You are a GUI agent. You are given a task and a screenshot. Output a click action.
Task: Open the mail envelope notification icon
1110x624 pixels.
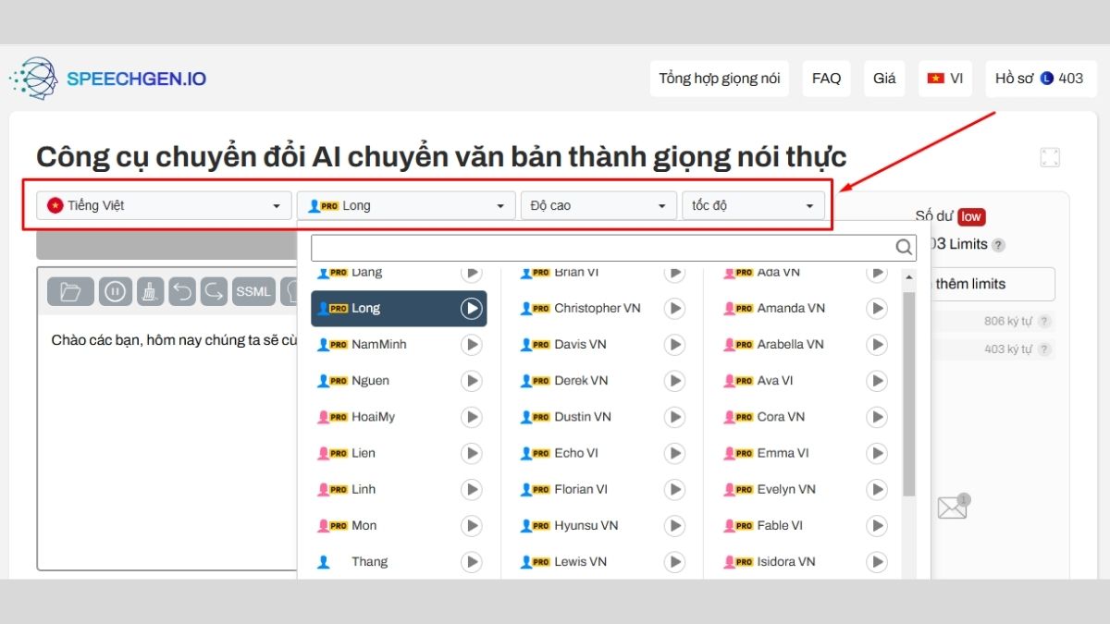tap(952, 508)
